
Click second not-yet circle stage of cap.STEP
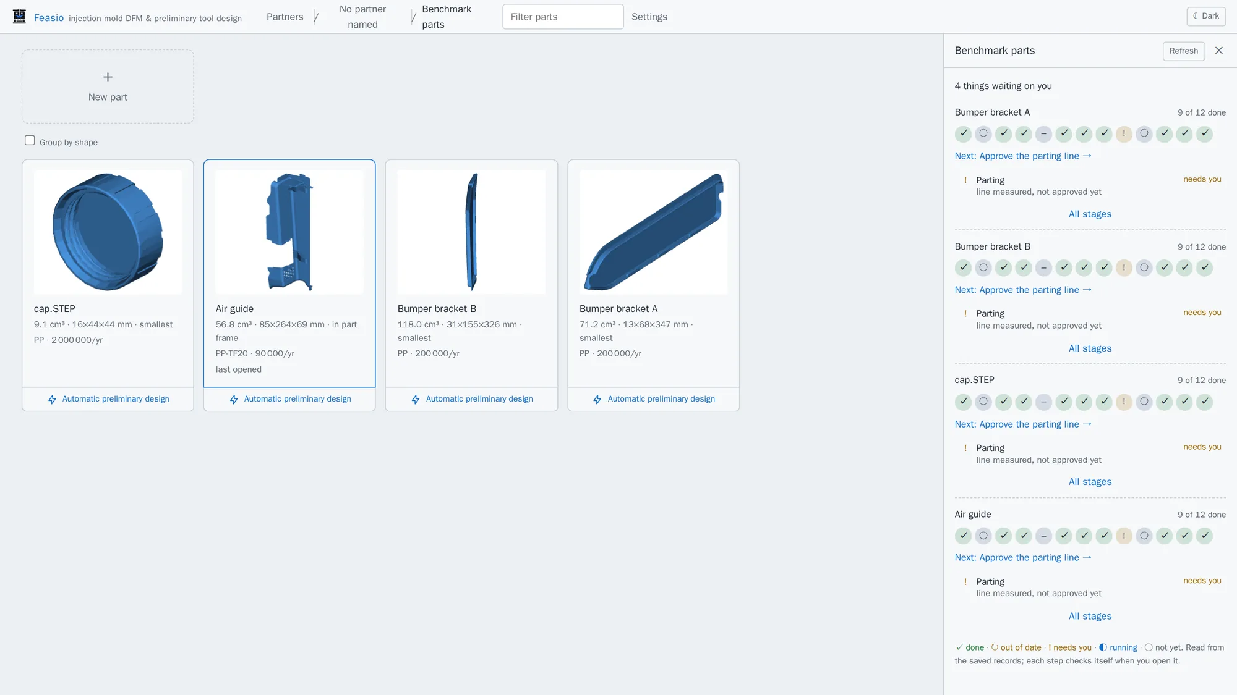coord(1144,402)
